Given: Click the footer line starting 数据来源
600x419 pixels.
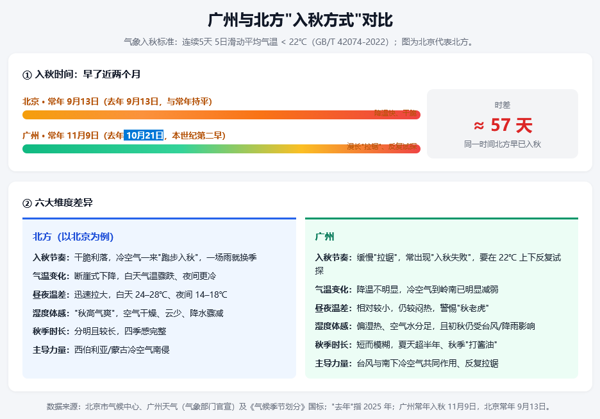Looking at the screenshot, I should tap(300, 406).
